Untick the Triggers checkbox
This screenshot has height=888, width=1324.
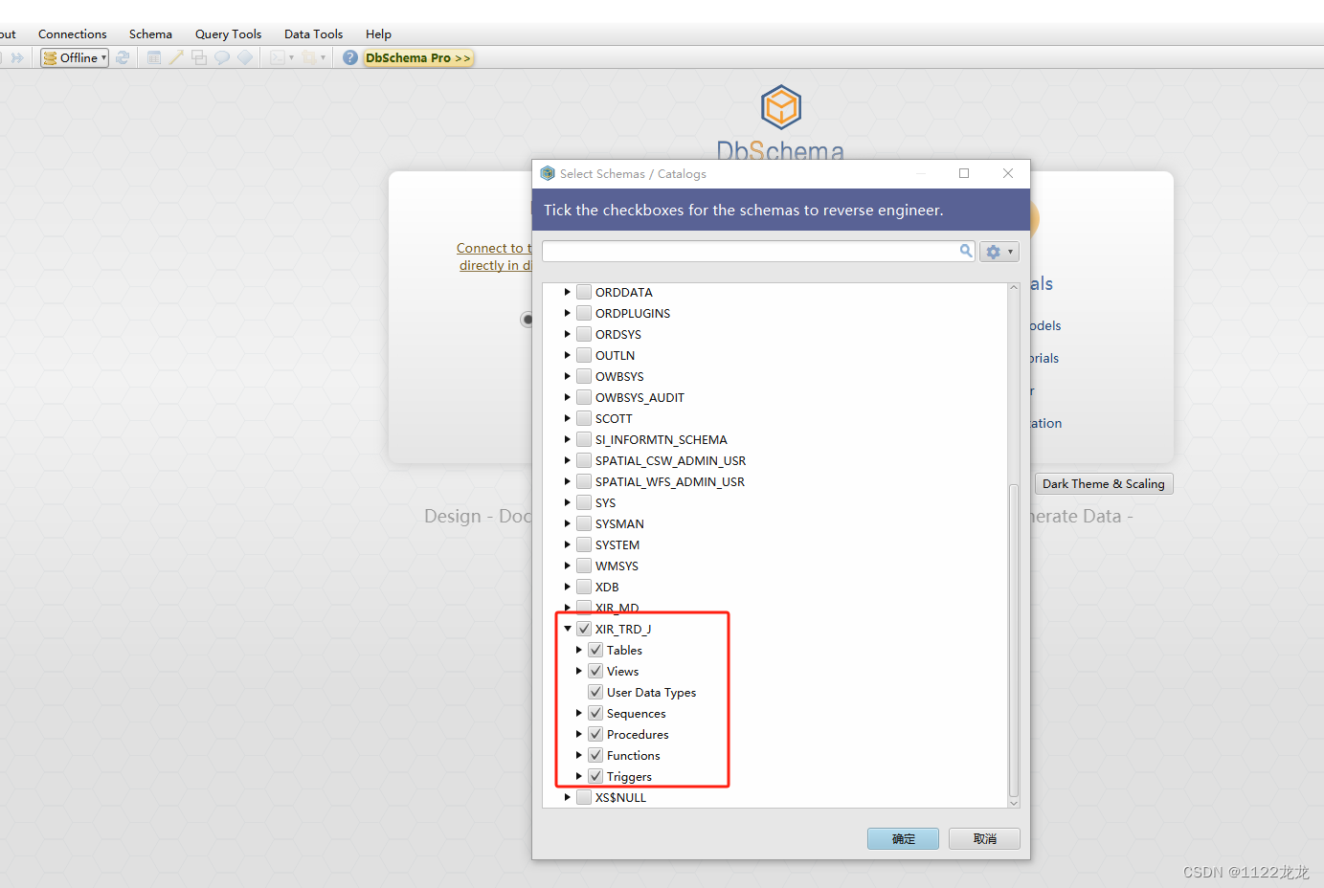(x=595, y=776)
